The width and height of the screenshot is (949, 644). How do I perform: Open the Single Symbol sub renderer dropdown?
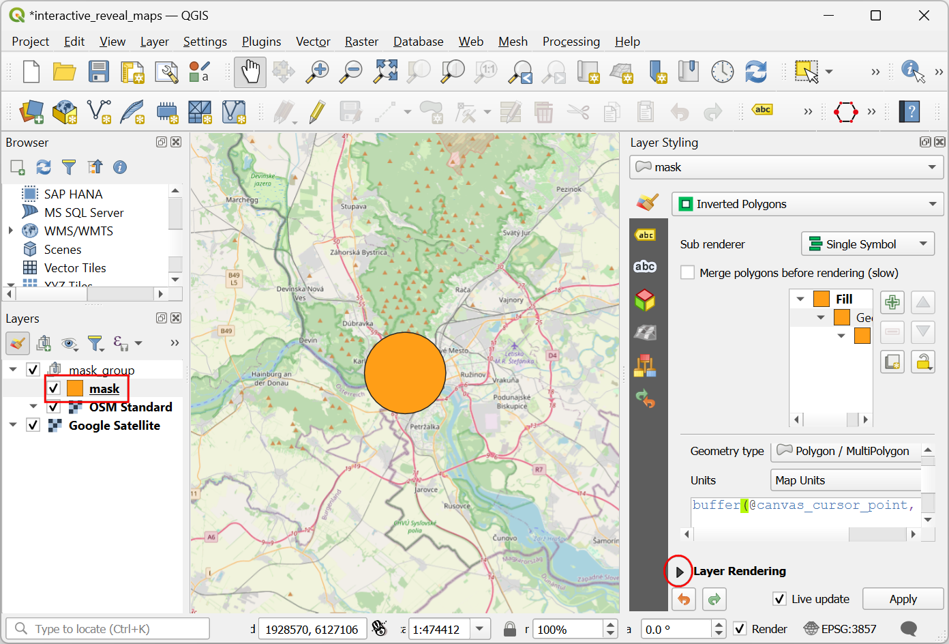867,244
